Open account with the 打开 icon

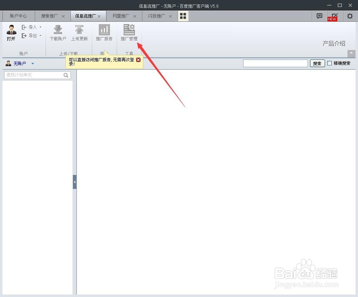(x=11, y=33)
